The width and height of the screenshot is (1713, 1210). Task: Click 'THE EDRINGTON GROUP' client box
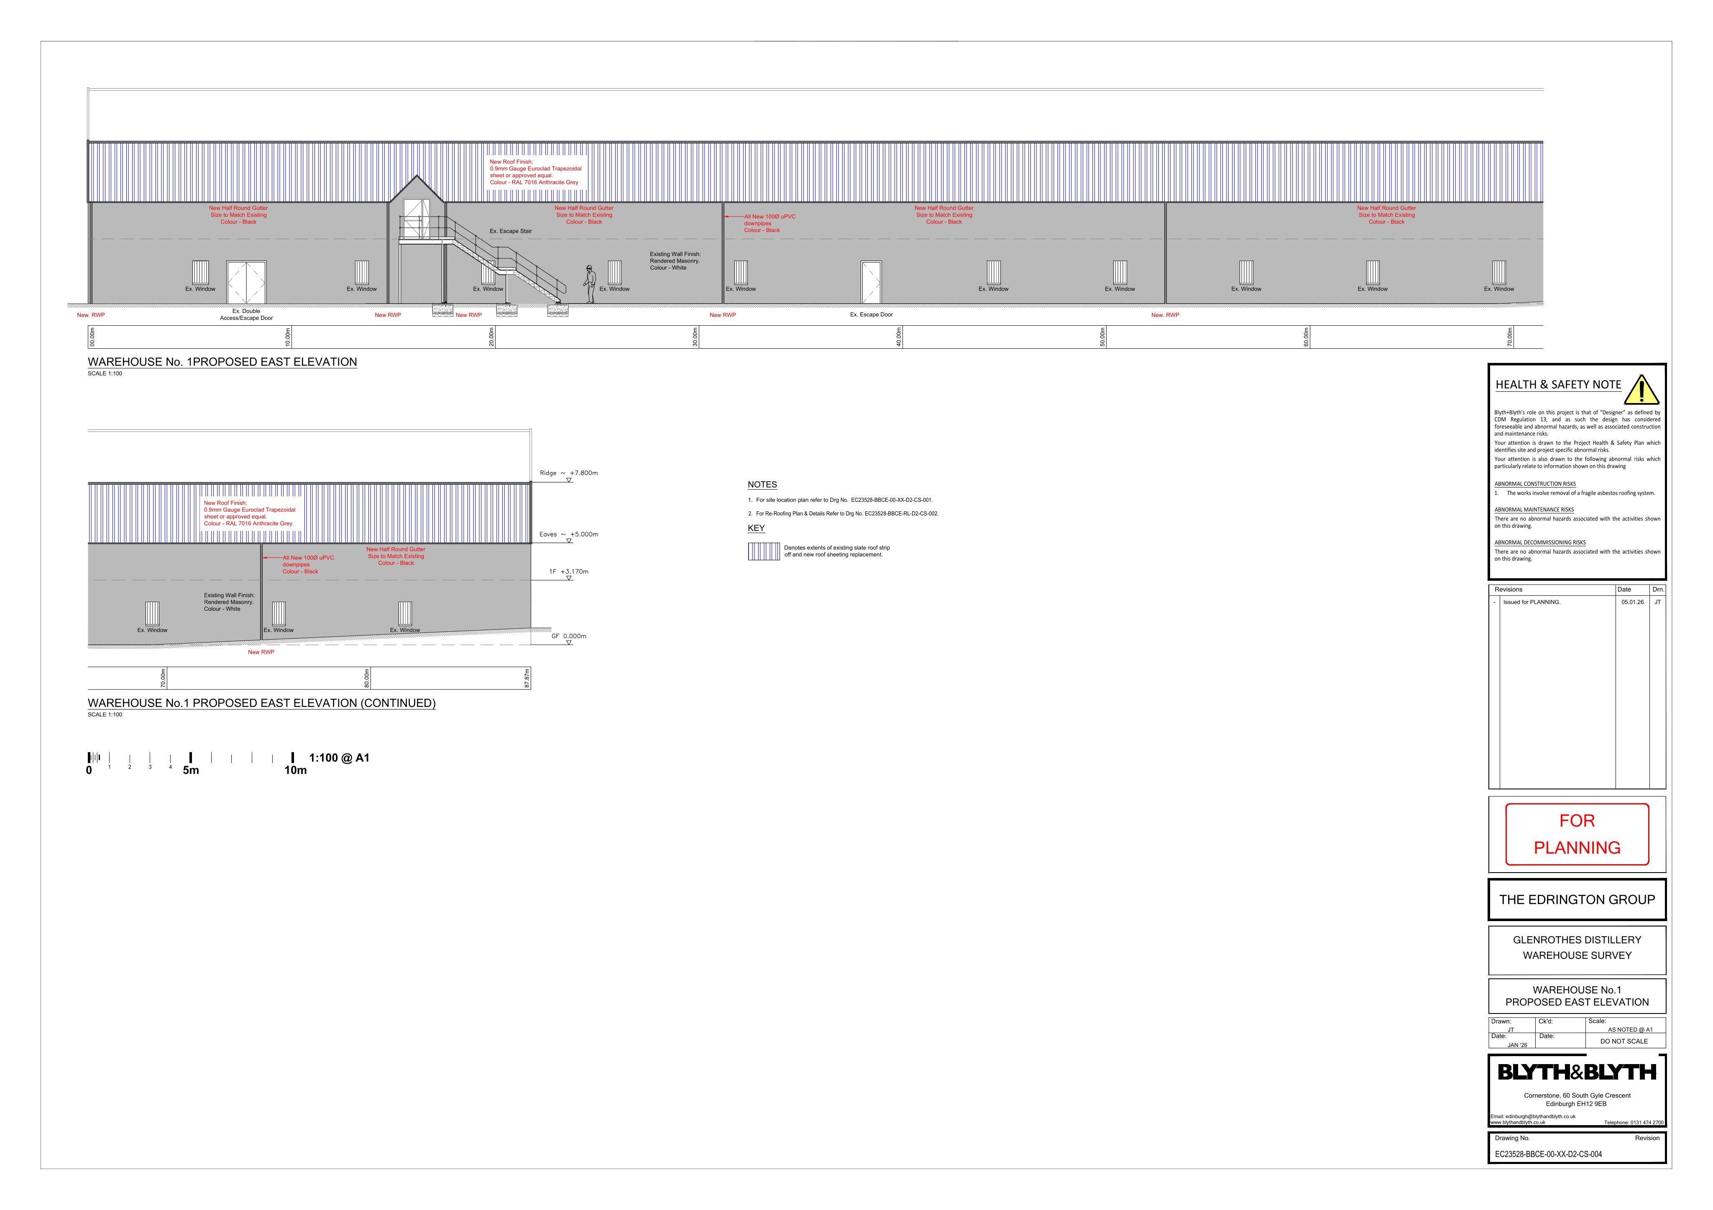coord(1577,900)
